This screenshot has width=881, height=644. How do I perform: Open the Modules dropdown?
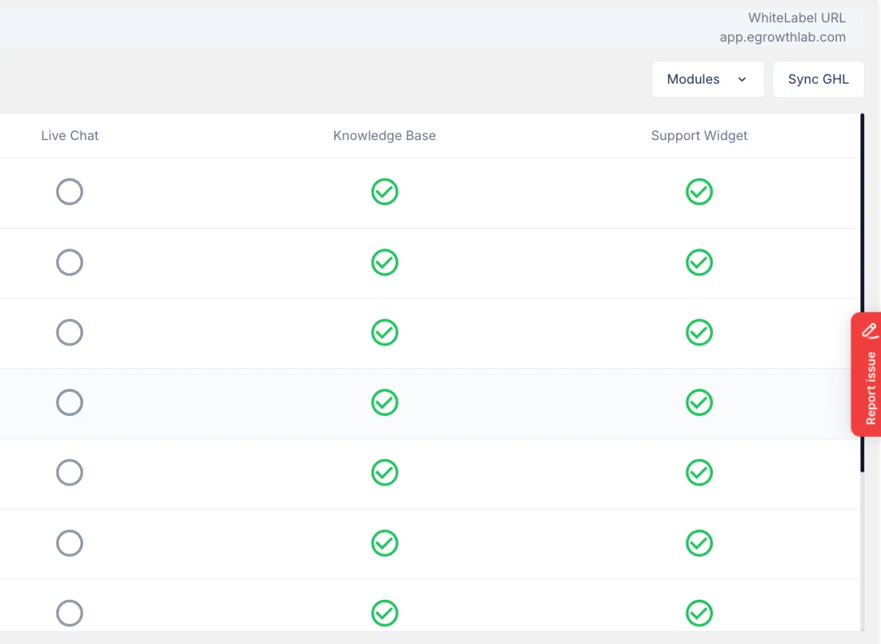click(x=708, y=79)
